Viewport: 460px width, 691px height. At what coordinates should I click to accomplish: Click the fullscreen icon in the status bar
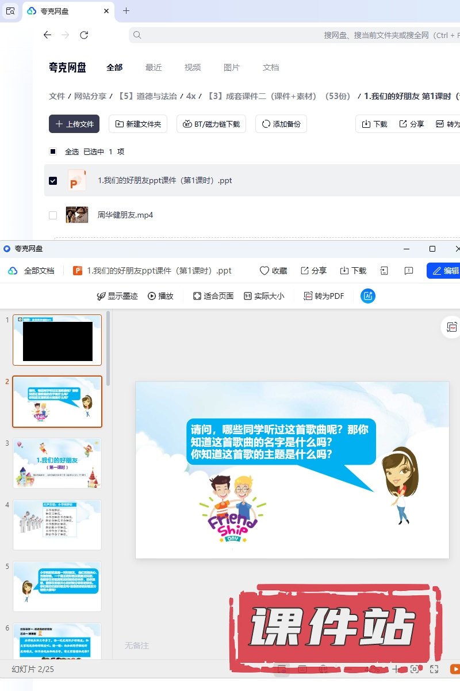(x=435, y=669)
